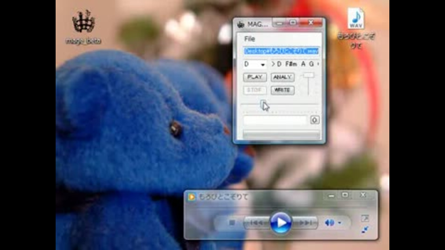Click the empty text box beside 0 button
This screenshot has width=445, height=250.
[275, 120]
